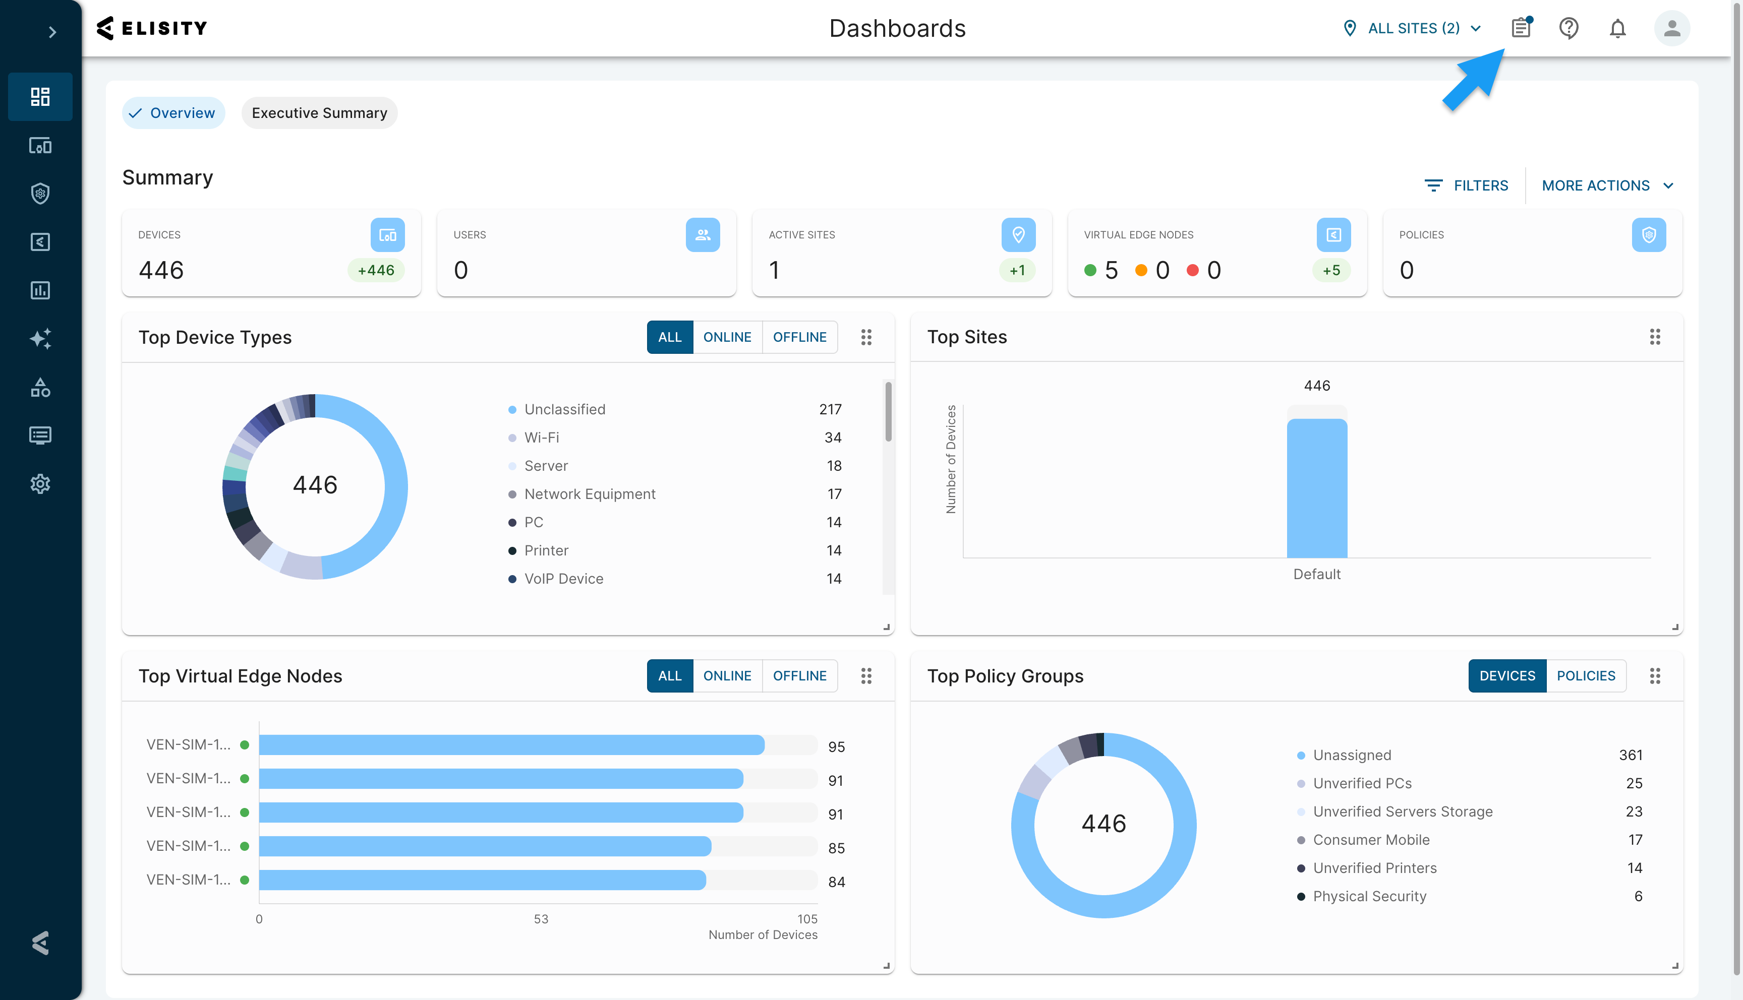The height and width of the screenshot is (1000, 1743).
Task: Select the Overview tab
Action: pos(173,113)
